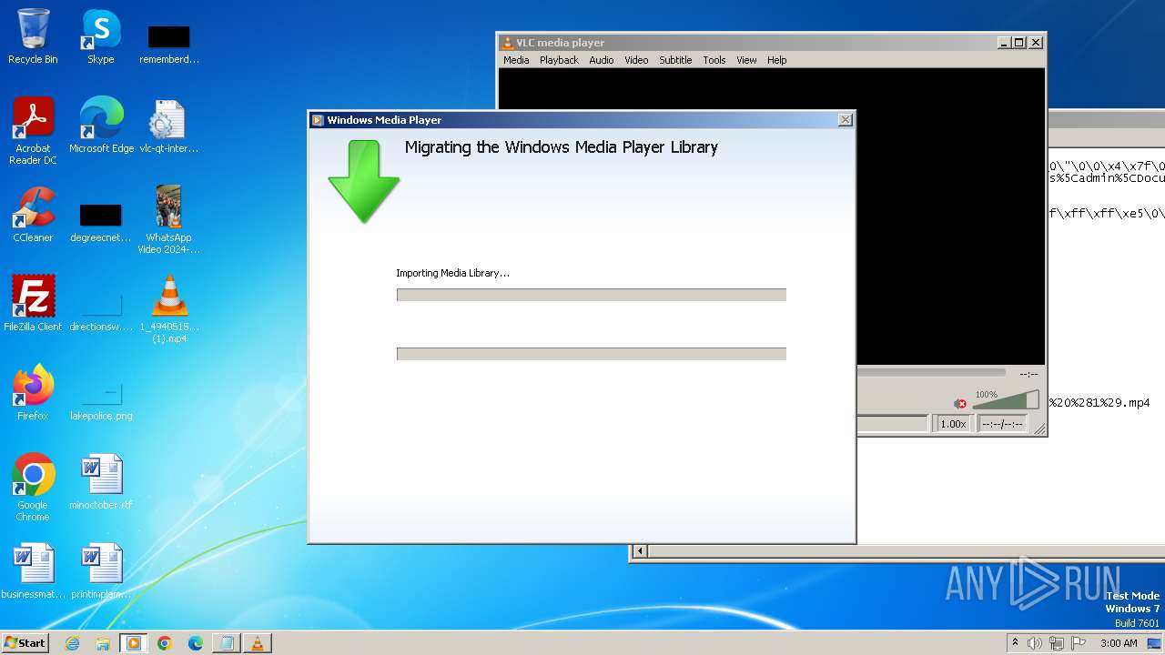Click the upper Importing Media Library progress bar
The height and width of the screenshot is (655, 1165).
tap(592, 295)
